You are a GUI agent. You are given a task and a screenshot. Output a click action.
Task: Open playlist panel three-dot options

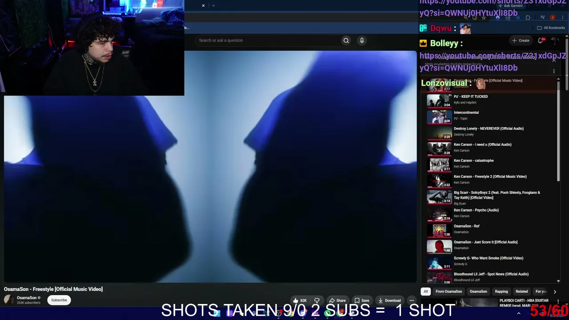pyautogui.click(x=554, y=71)
